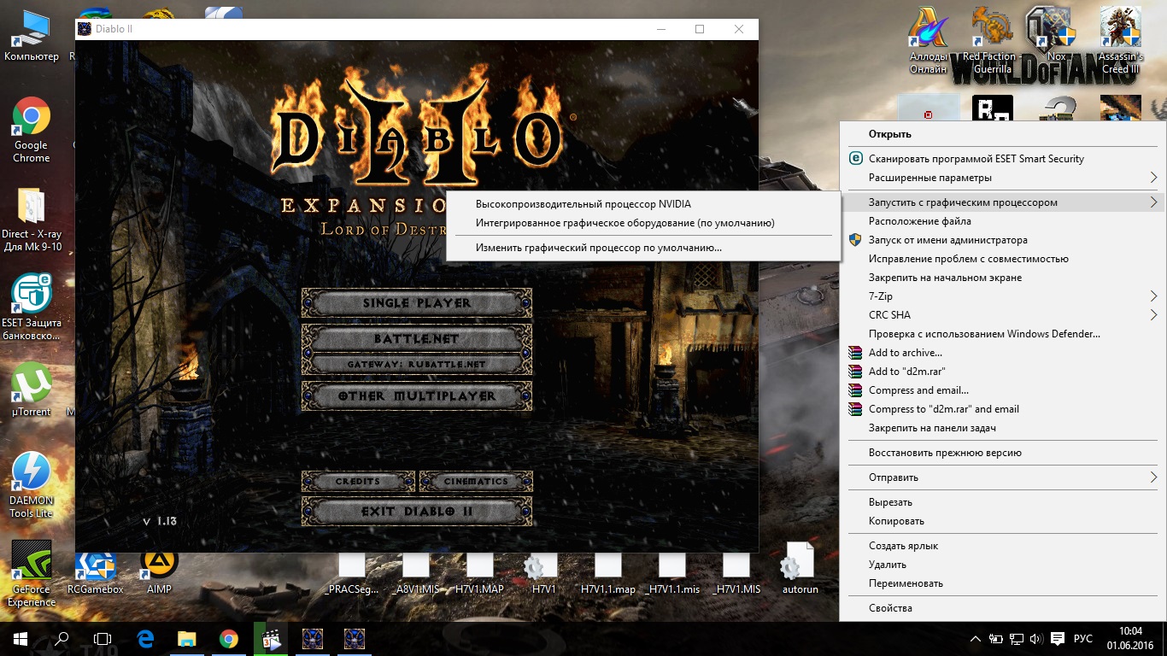Click the Exit Diablo II button
1167x656 pixels.
pos(417,512)
